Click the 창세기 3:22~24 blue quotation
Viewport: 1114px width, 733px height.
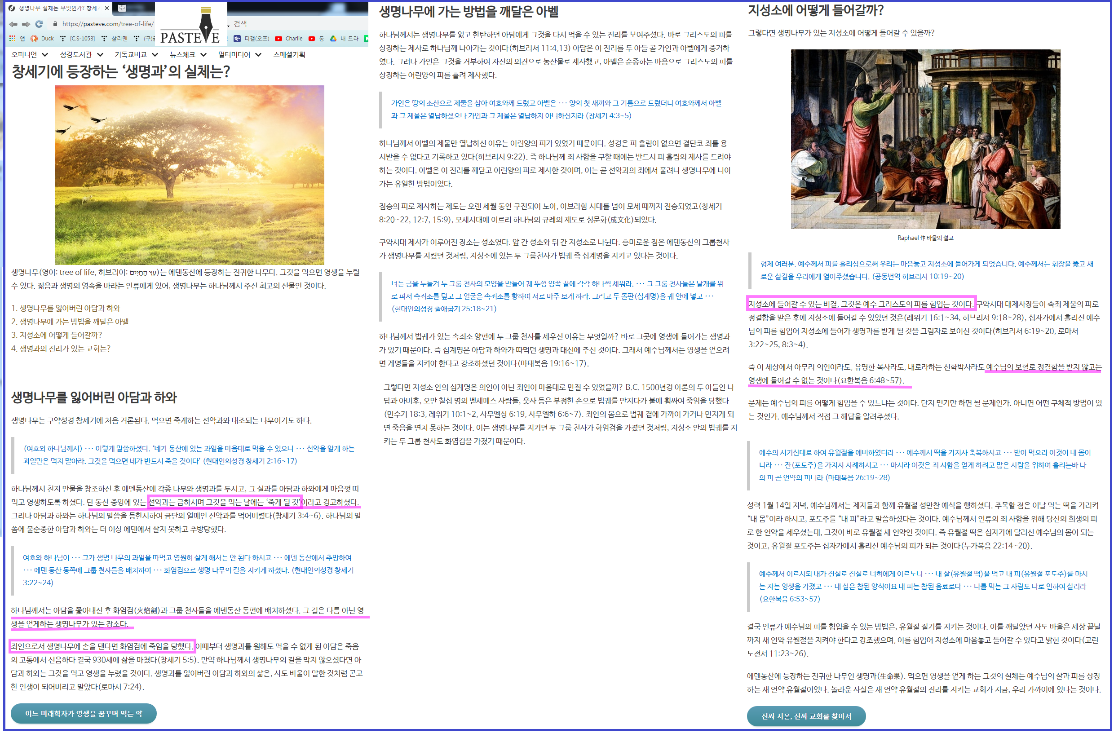[x=189, y=570]
